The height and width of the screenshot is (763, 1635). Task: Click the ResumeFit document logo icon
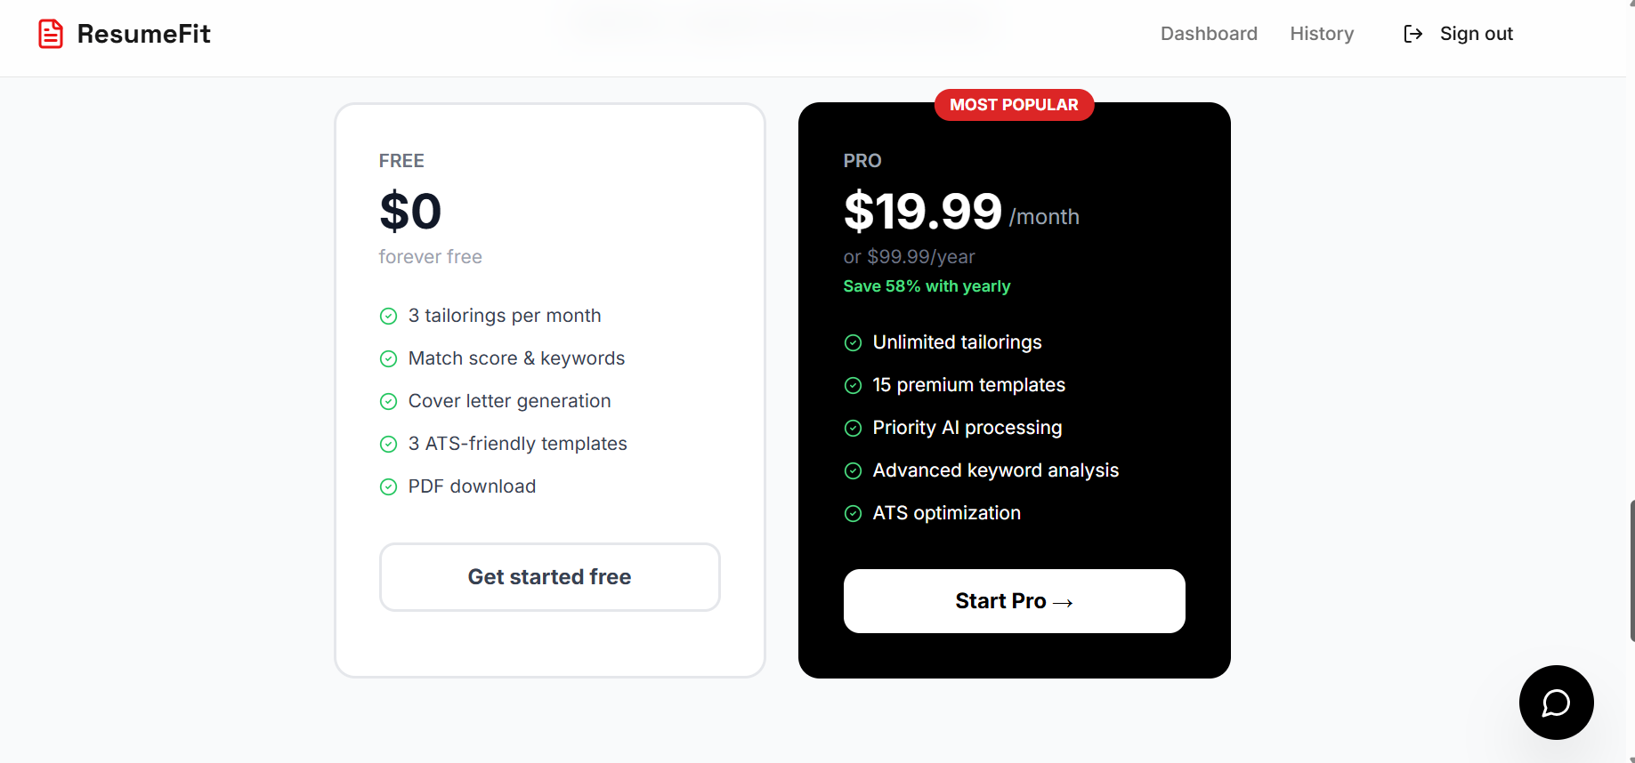pos(51,34)
